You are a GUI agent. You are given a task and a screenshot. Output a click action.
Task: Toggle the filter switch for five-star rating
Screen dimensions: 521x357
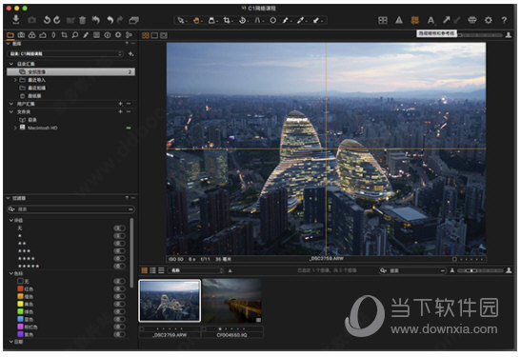click(120, 266)
